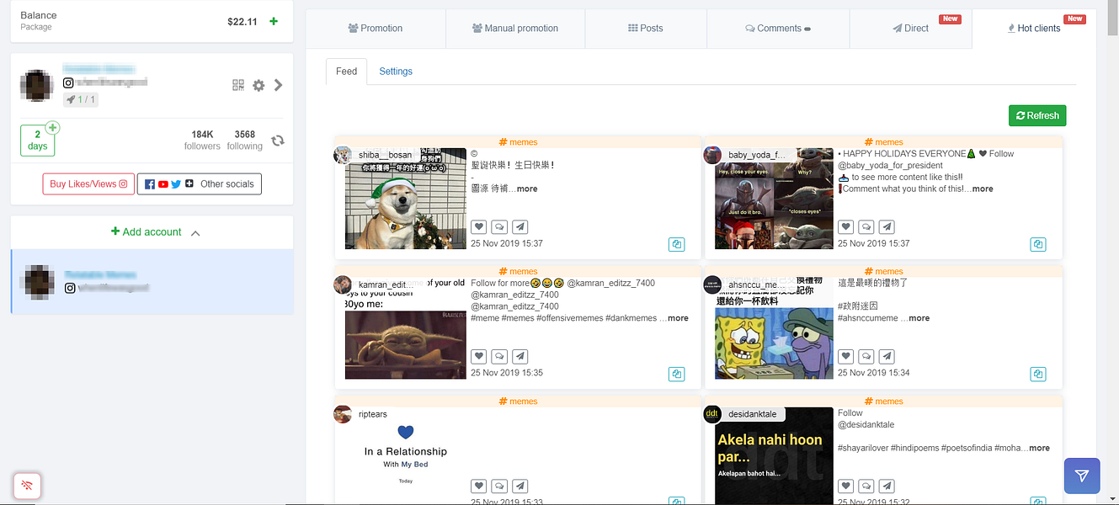Switch to the Promotion tab
The image size is (1119, 505).
pyautogui.click(x=376, y=29)
